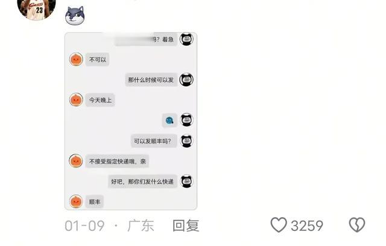This screenshot has width=386, height=246.
Task: Open the commenter's profile avatar wearing jersey 23
Action: point(36,8)
